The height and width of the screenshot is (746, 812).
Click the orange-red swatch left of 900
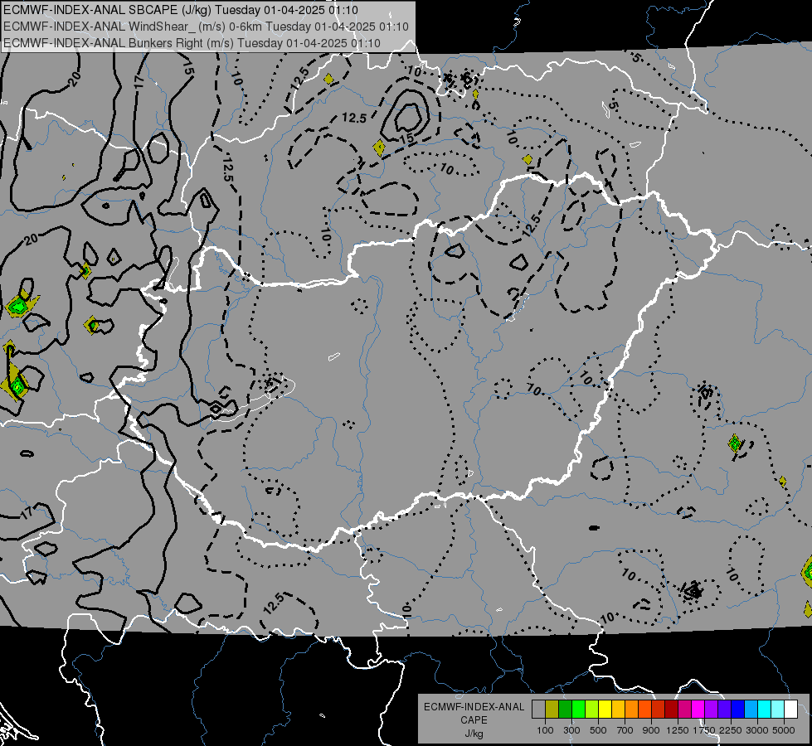tap(644, 709)
